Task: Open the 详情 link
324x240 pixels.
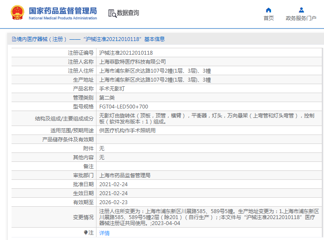Action: pos(104,233)
